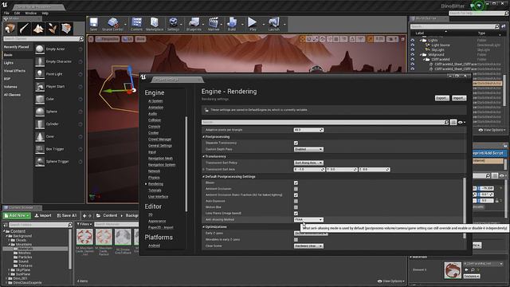Collapse the Translucency section
The image size is (510, 287).
pos(204,156)
